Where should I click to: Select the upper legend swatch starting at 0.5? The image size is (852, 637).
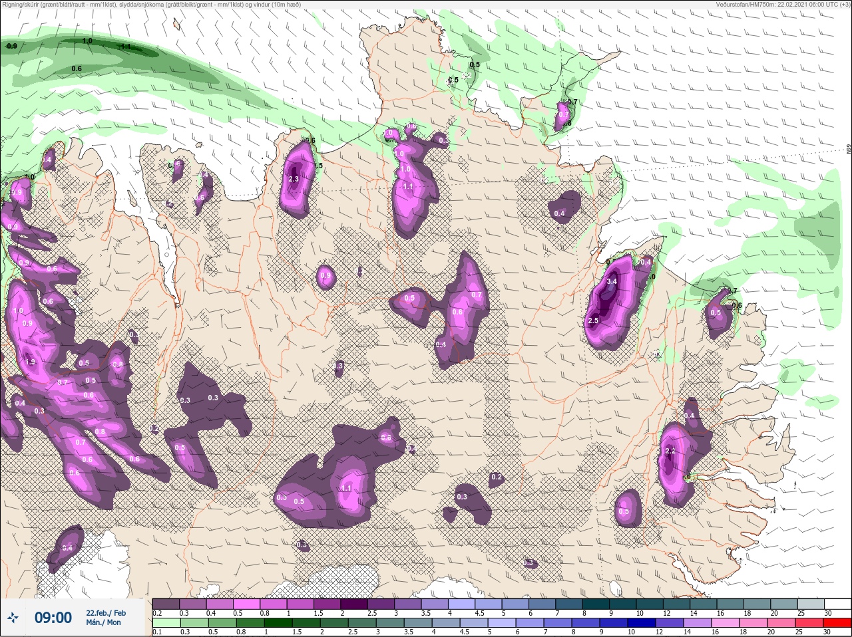coord(246,604)
